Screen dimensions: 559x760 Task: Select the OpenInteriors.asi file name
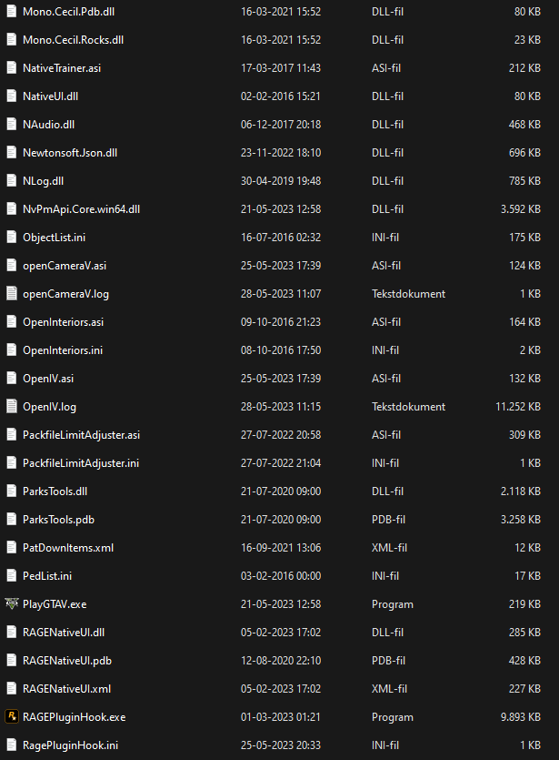click(63, 322)
